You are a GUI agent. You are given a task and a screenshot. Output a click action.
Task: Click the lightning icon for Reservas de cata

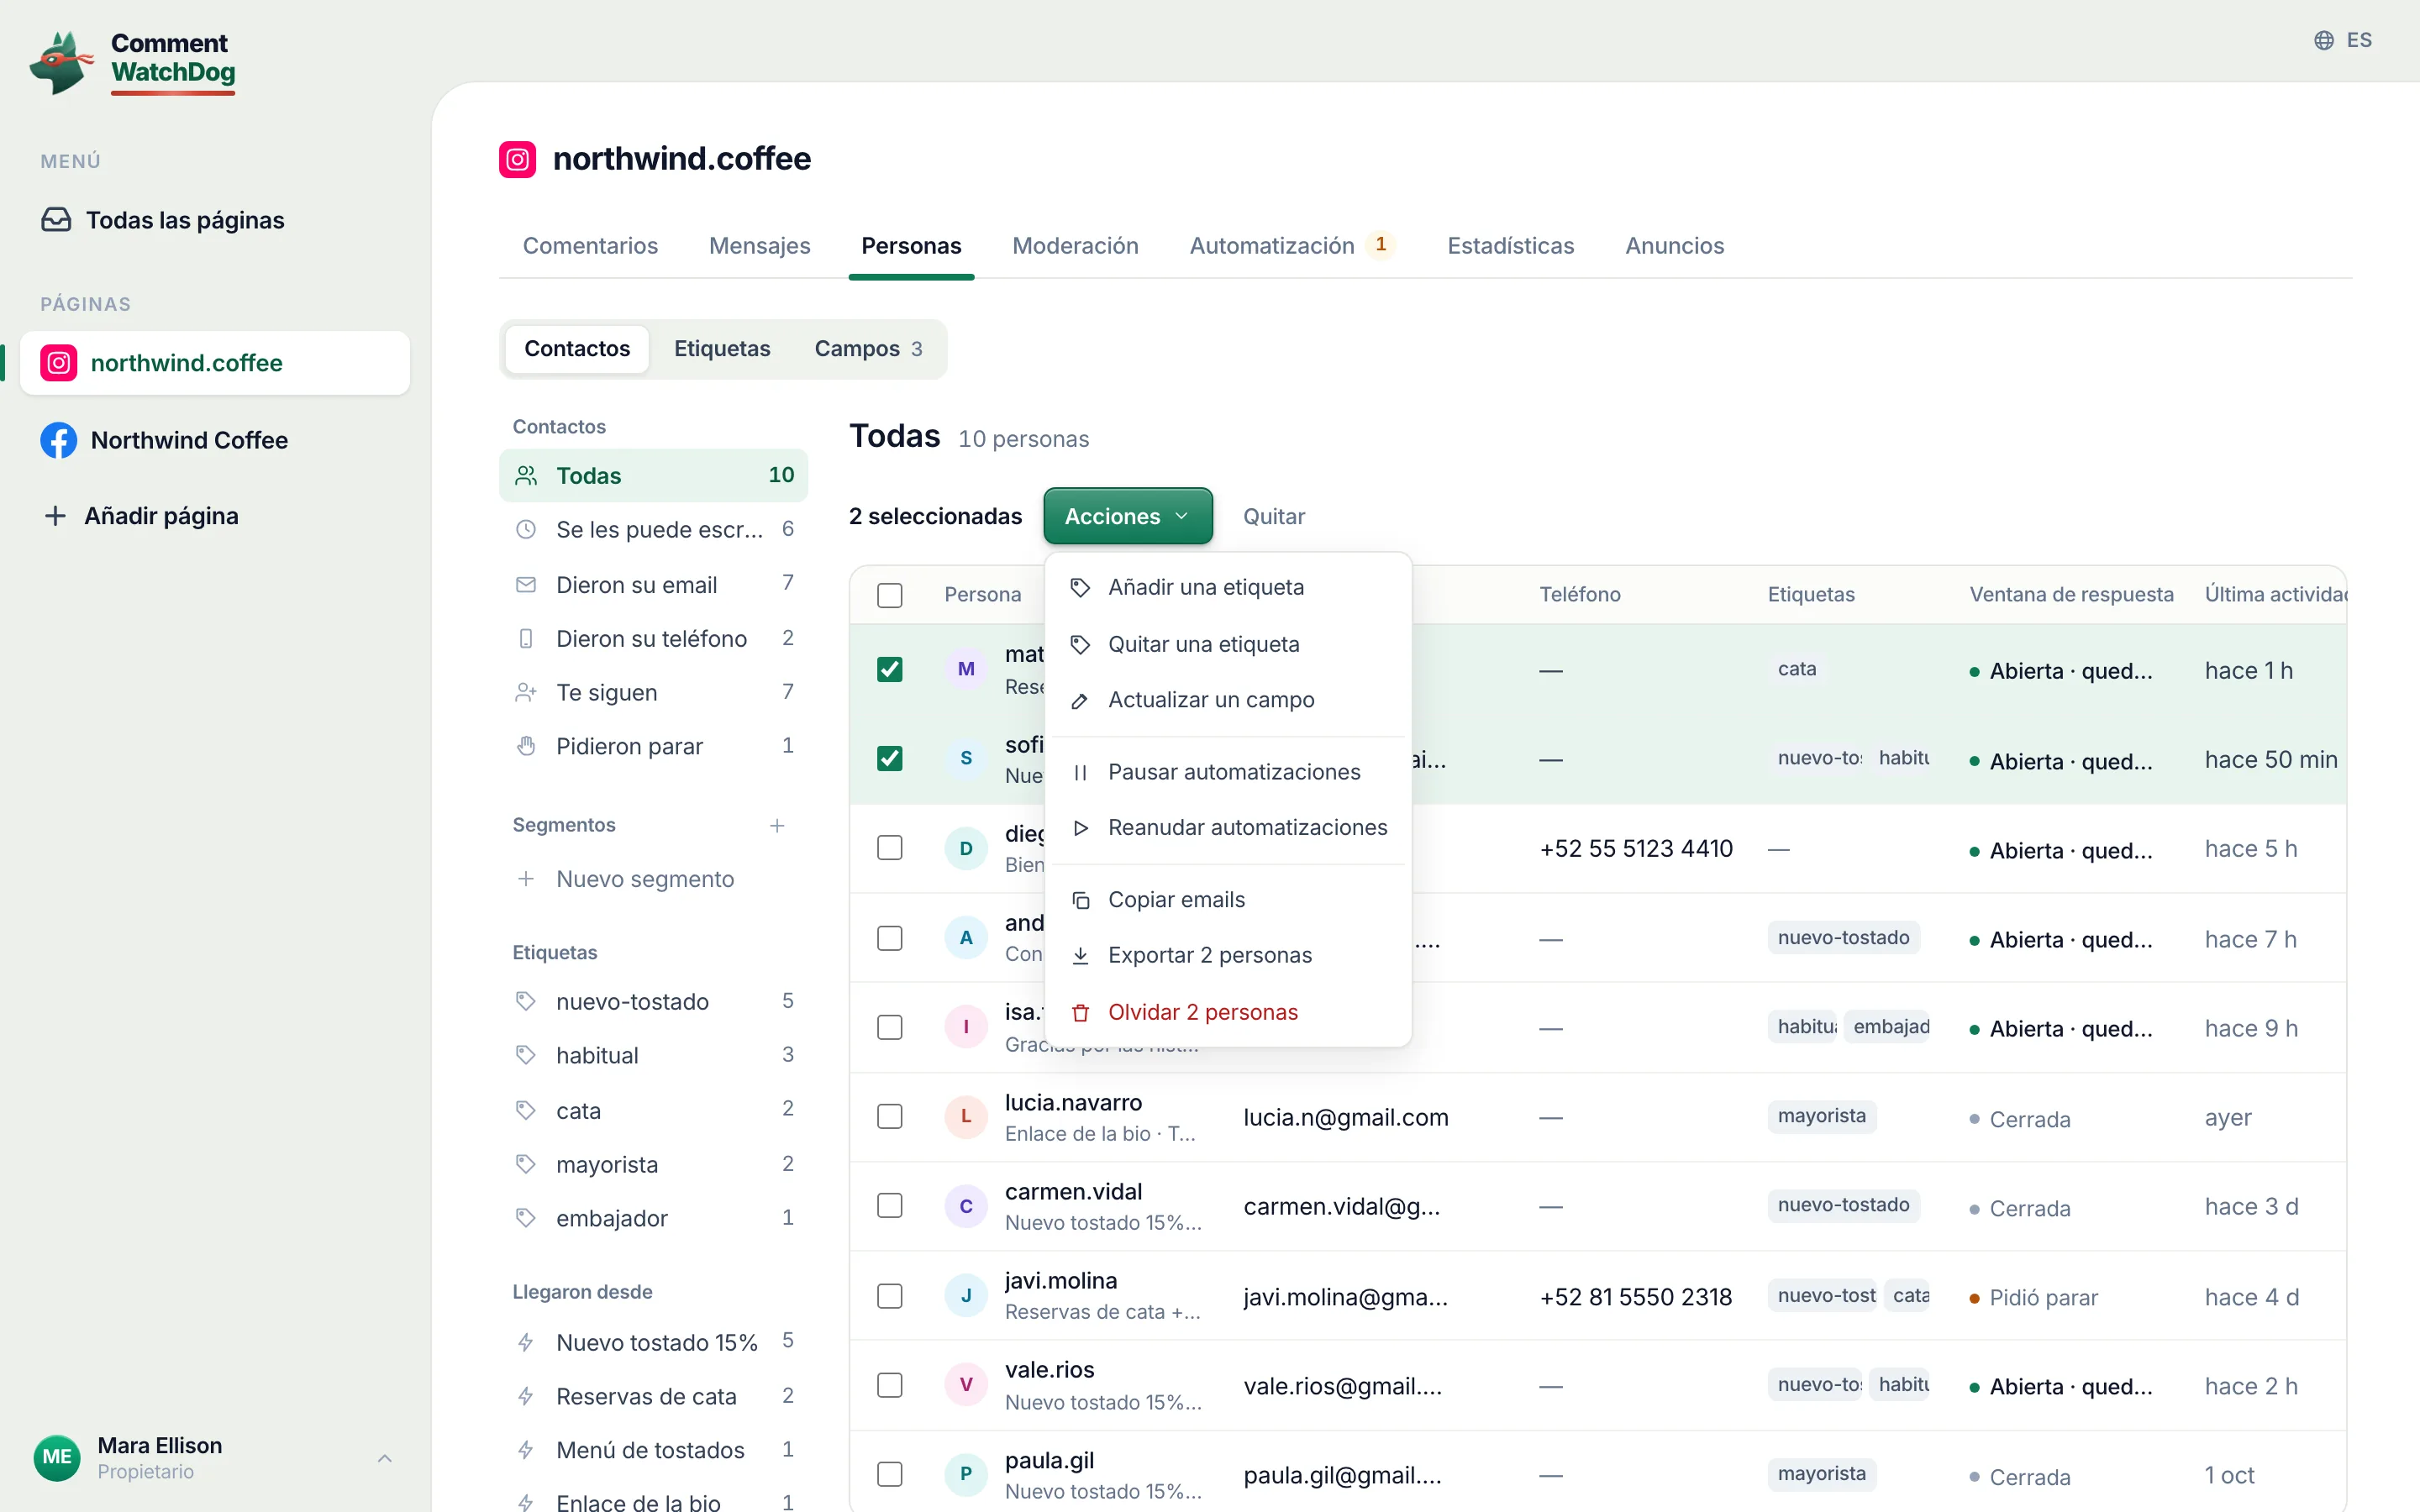[526, 1396]
